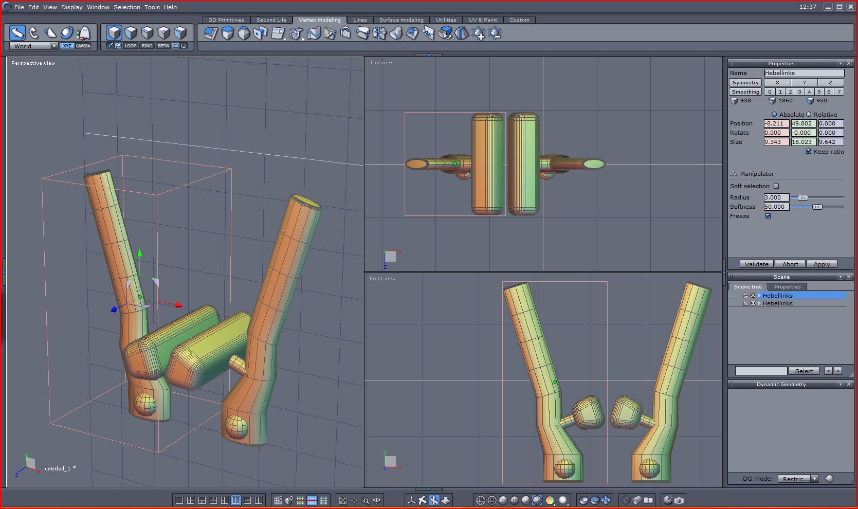Click the Validate button

[757, 264]
